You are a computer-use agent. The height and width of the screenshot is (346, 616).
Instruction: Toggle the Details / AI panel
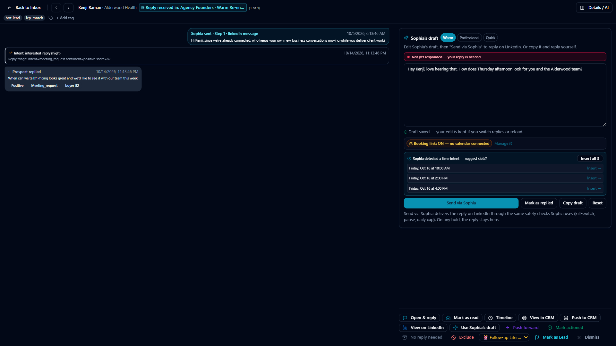click(594, 8)
